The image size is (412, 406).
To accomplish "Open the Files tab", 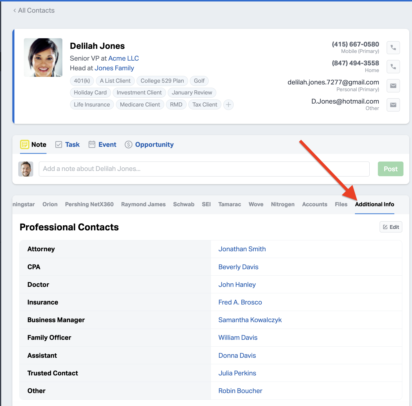I will [341, 204].
